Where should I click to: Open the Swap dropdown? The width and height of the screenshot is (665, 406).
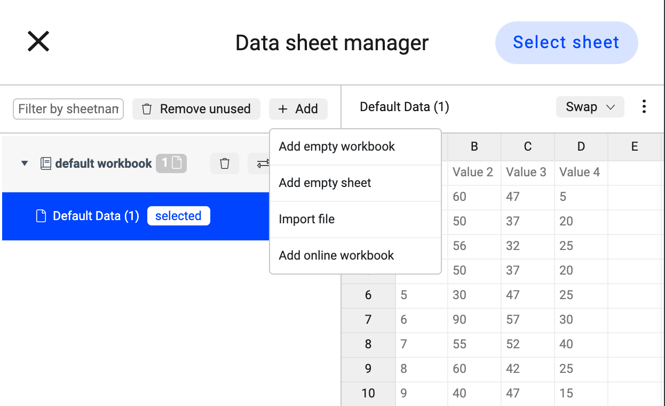[x=590, y=107]
